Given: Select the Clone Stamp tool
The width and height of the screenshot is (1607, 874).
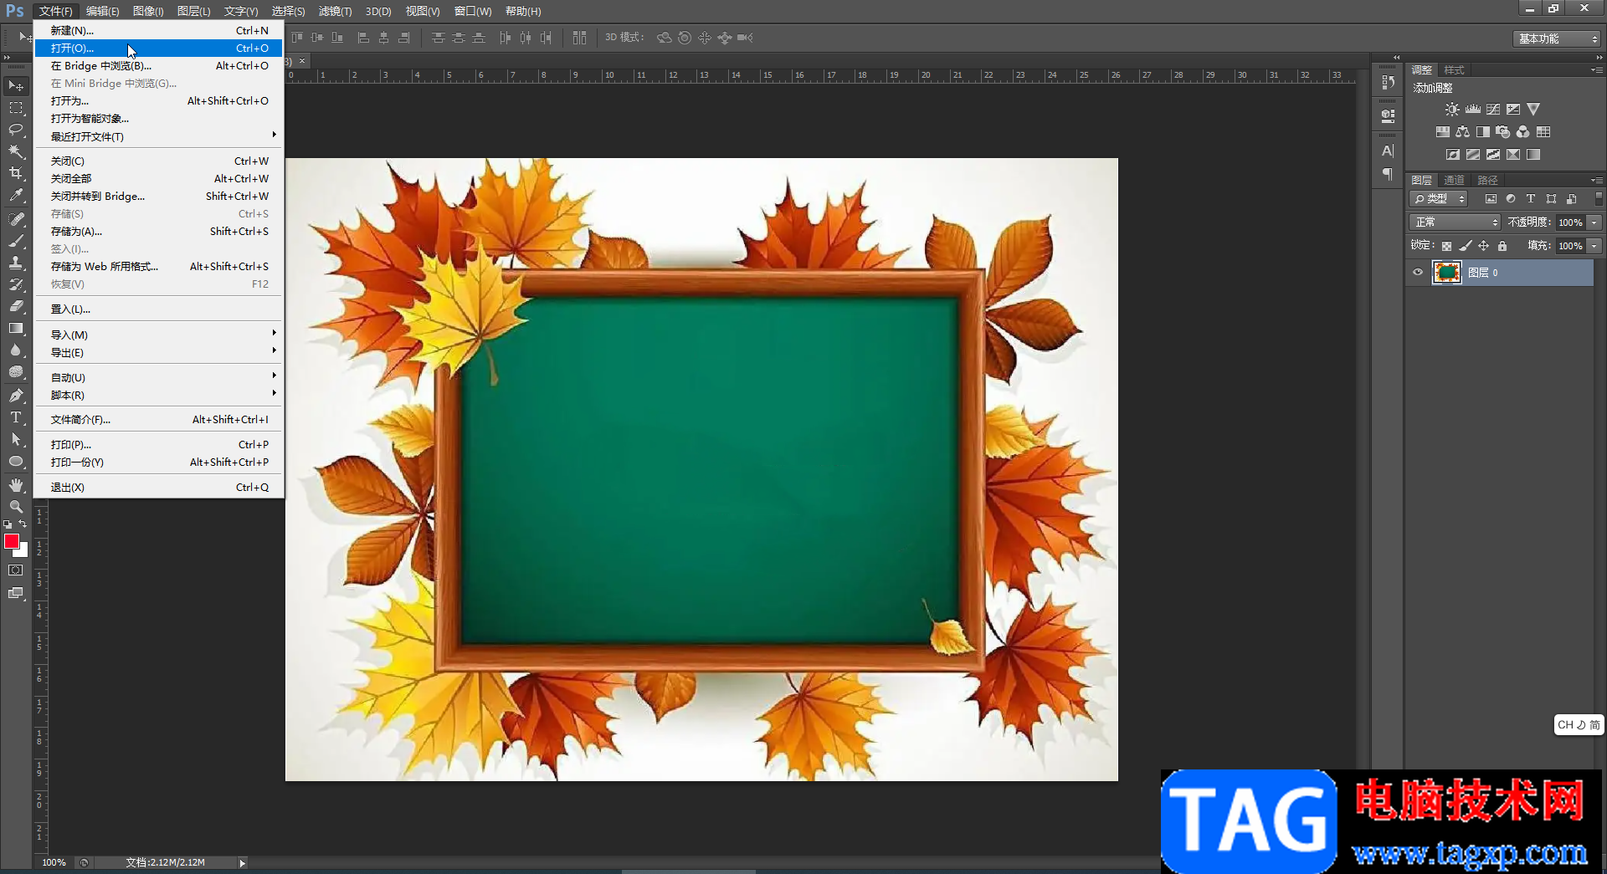Looking at the screenshot, I should click(x=16, y=263).
